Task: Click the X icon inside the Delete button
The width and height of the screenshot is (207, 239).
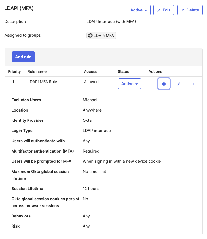Action: [183, 10]
